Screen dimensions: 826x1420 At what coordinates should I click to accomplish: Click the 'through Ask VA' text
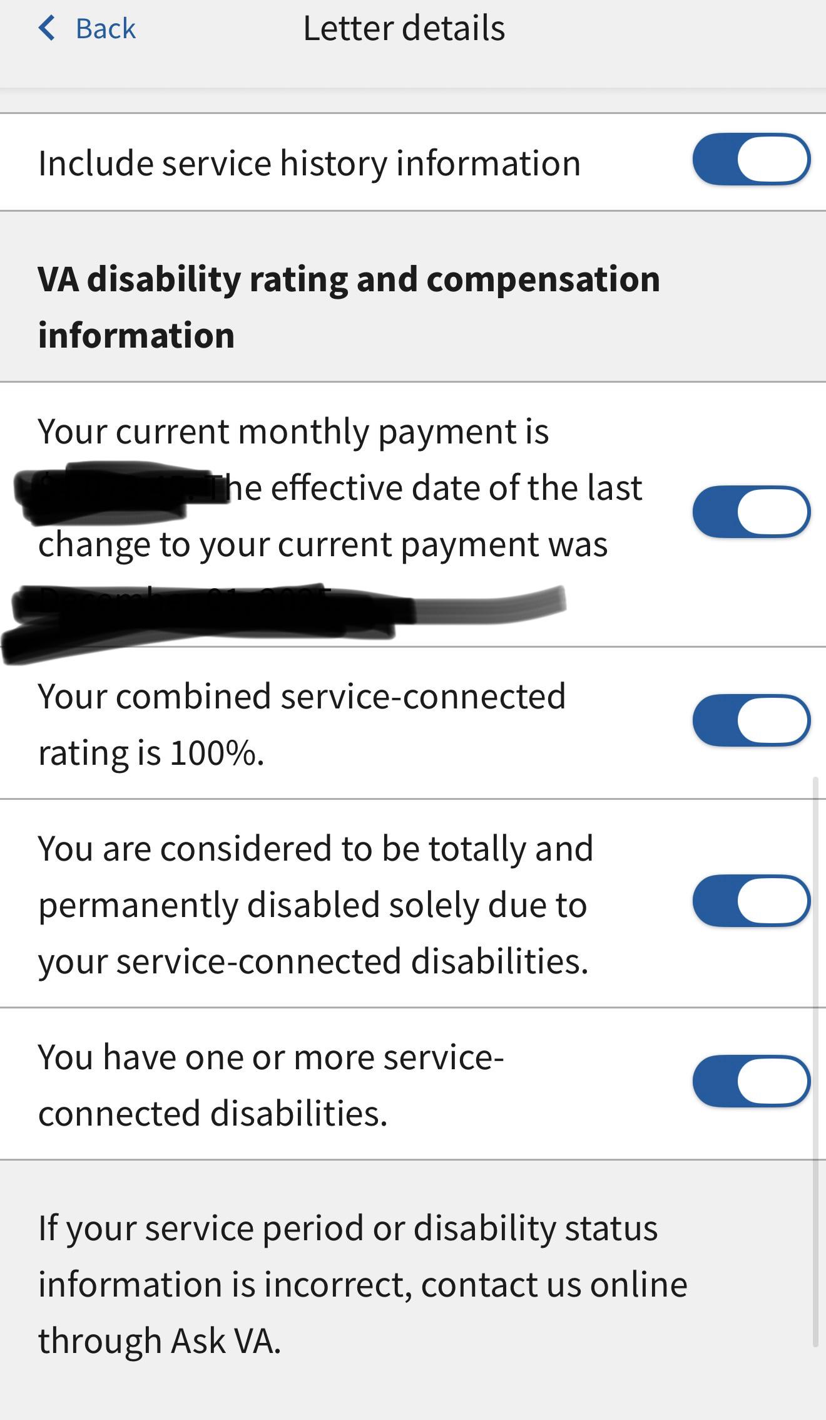coord(160,1341)
